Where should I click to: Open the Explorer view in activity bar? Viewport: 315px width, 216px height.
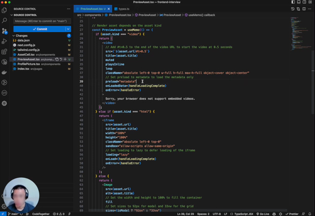point(4,10)
